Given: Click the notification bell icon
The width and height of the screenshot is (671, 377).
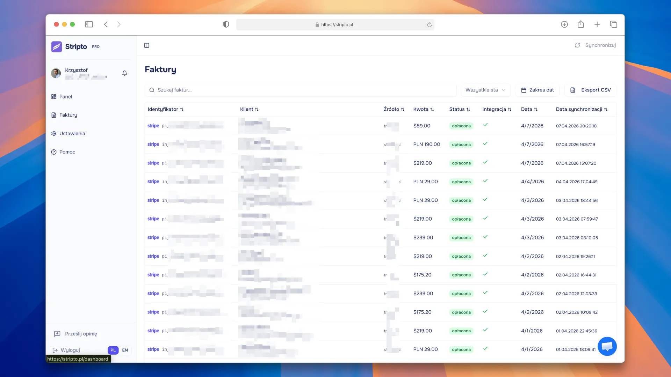Looking at the screenshot, I should (124, 73).
